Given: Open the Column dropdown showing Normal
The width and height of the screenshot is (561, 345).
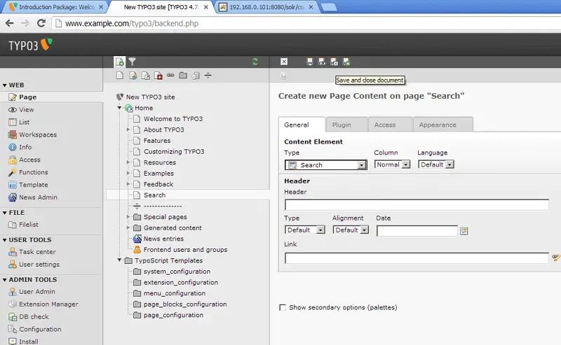Looking at the screenshot, I should coord(392,164).
